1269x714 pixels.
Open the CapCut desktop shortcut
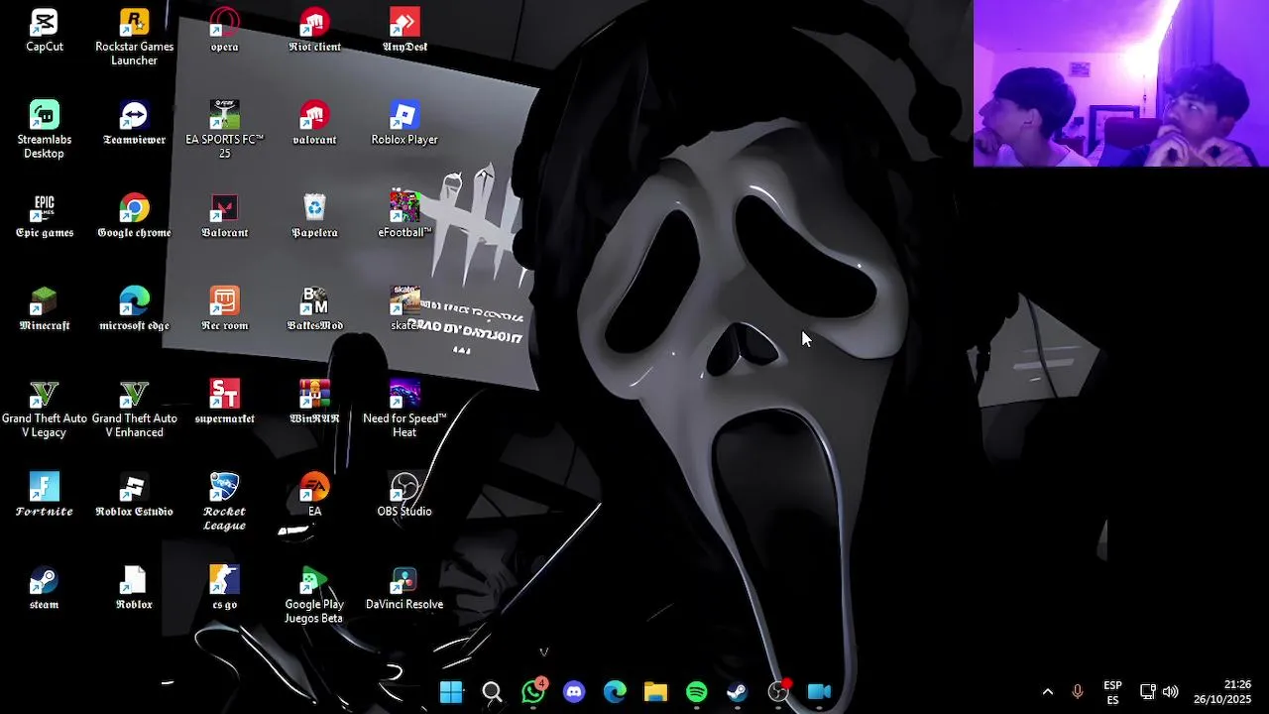coord(45,31)
